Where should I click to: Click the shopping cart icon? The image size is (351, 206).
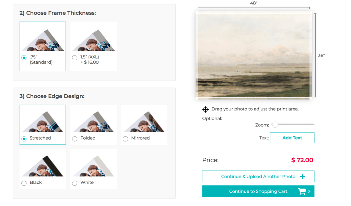pos(302,191)
